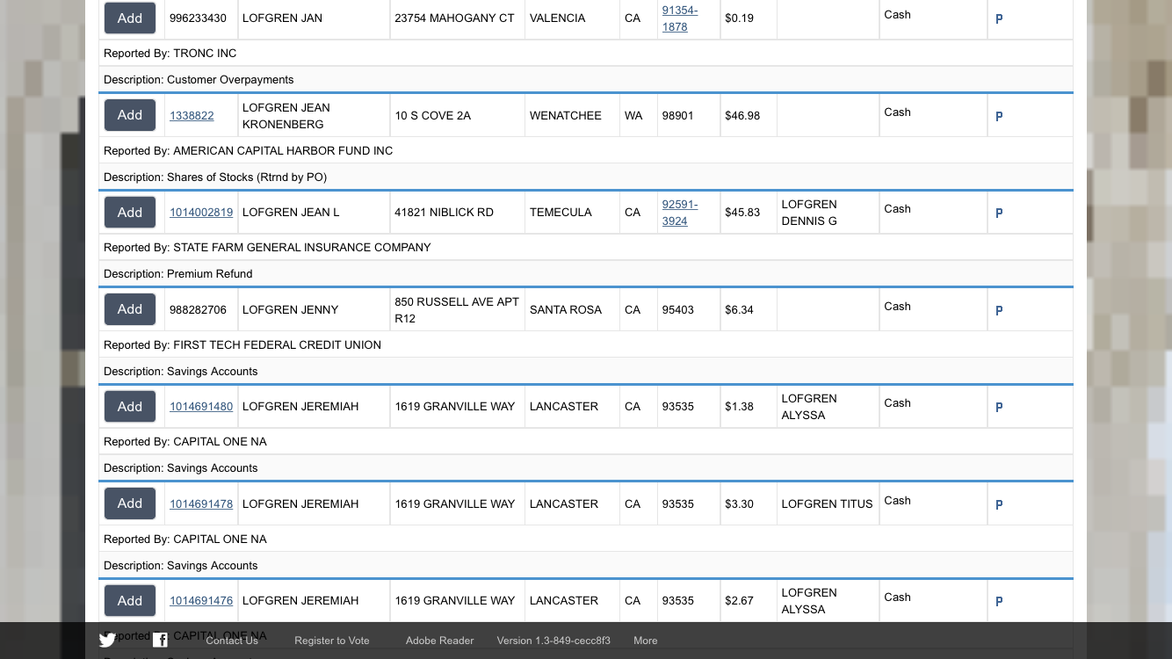Add the LOFGREN JEAN L property
This screenshot has height=659, width=1172.
tap(130, 212)
